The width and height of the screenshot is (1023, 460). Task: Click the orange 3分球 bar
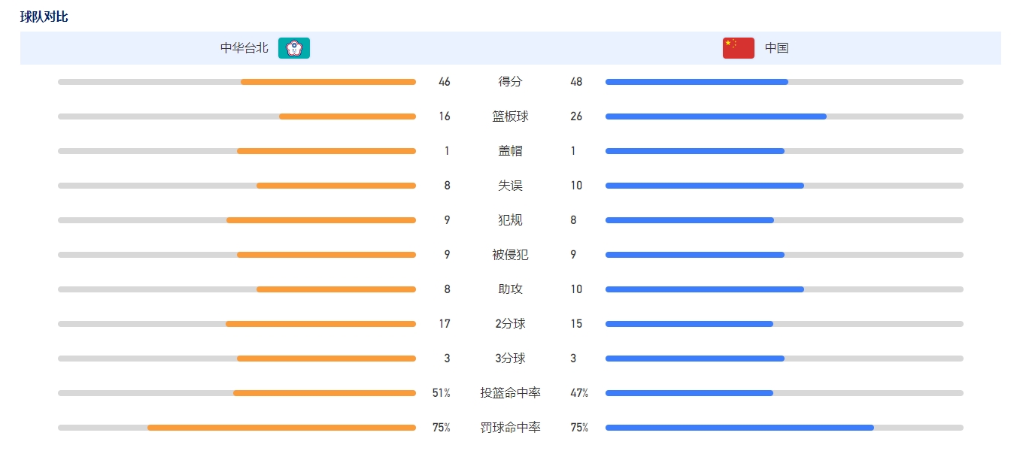[326, 359]
